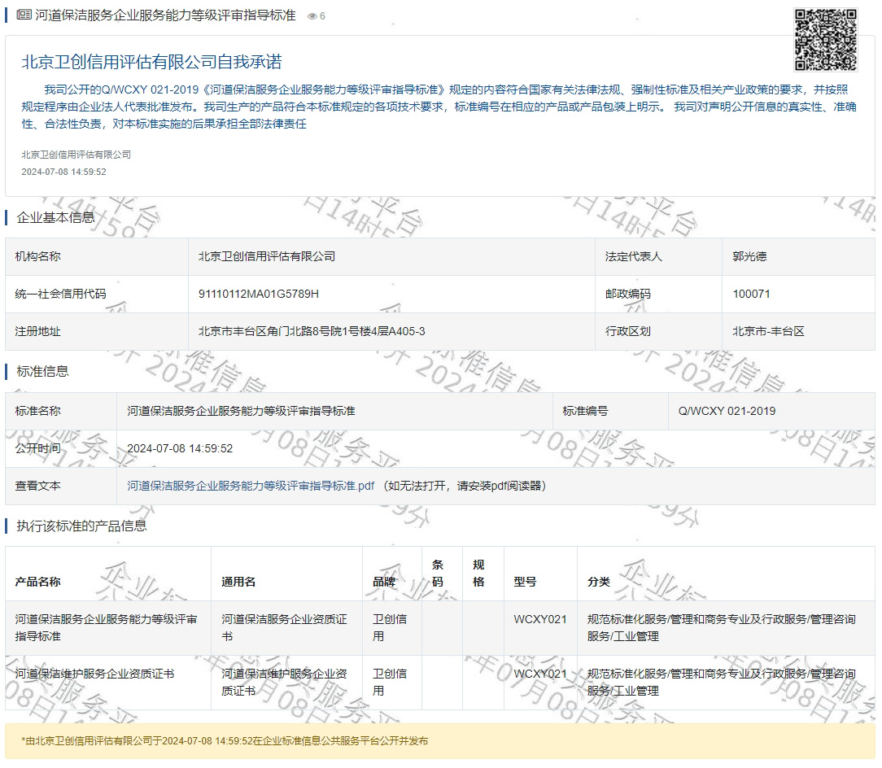Click the 卫创信用 brand in second product row
The height and width of the screenshot is (768, 882).
pyautogui.click(x=390, y=683)
